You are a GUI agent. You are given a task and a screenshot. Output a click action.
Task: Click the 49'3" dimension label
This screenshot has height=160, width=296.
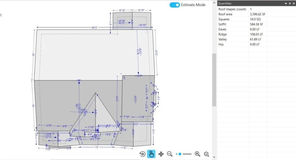pos(94,28)
